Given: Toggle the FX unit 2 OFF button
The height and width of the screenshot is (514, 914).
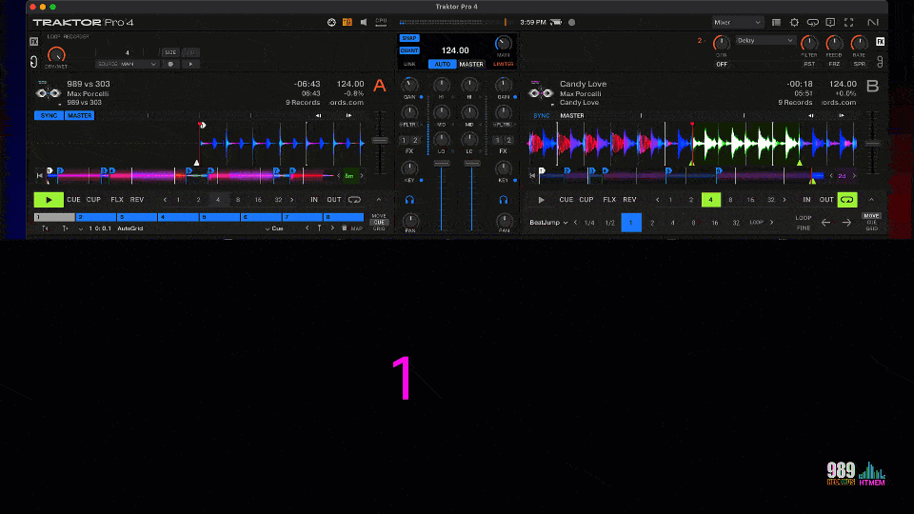Looking at the screenshot, I should [x=722, y=64].
